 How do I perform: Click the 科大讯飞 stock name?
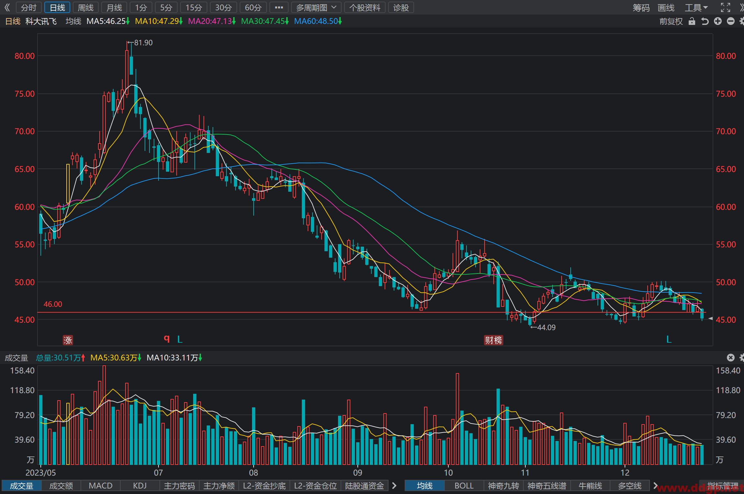coord(41,21)
